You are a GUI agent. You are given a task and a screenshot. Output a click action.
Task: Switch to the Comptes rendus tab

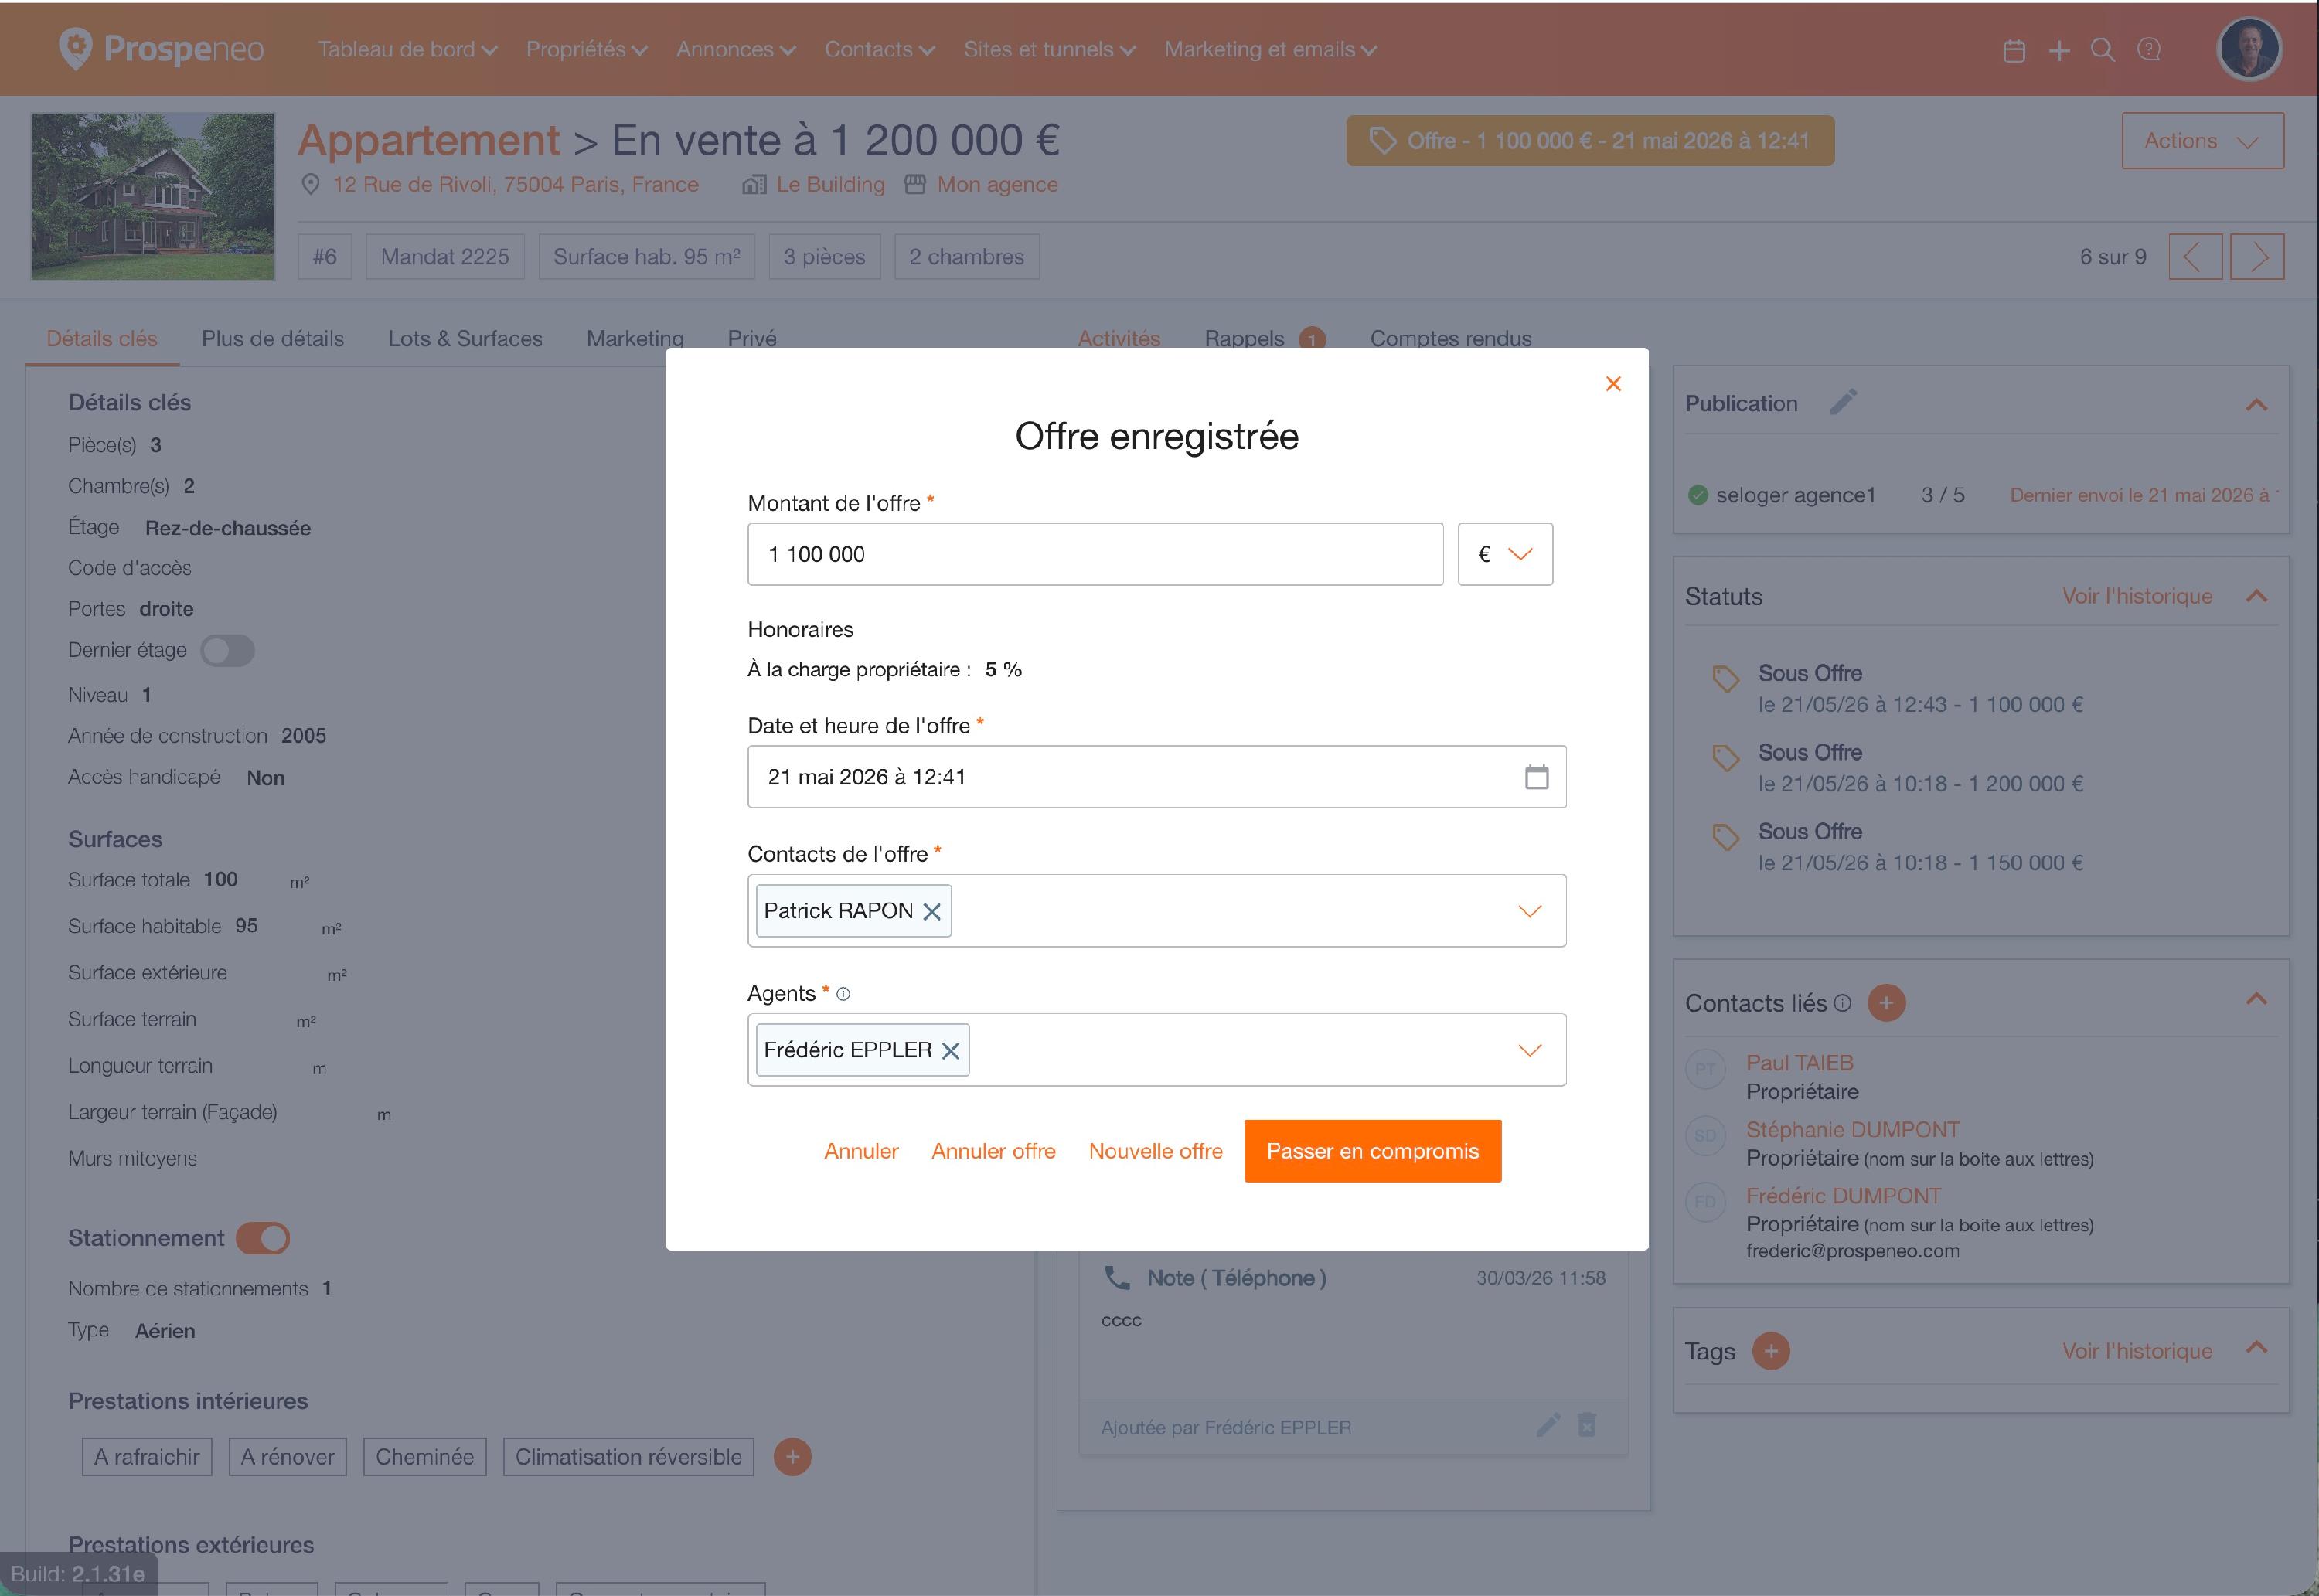coord(1450,339)
